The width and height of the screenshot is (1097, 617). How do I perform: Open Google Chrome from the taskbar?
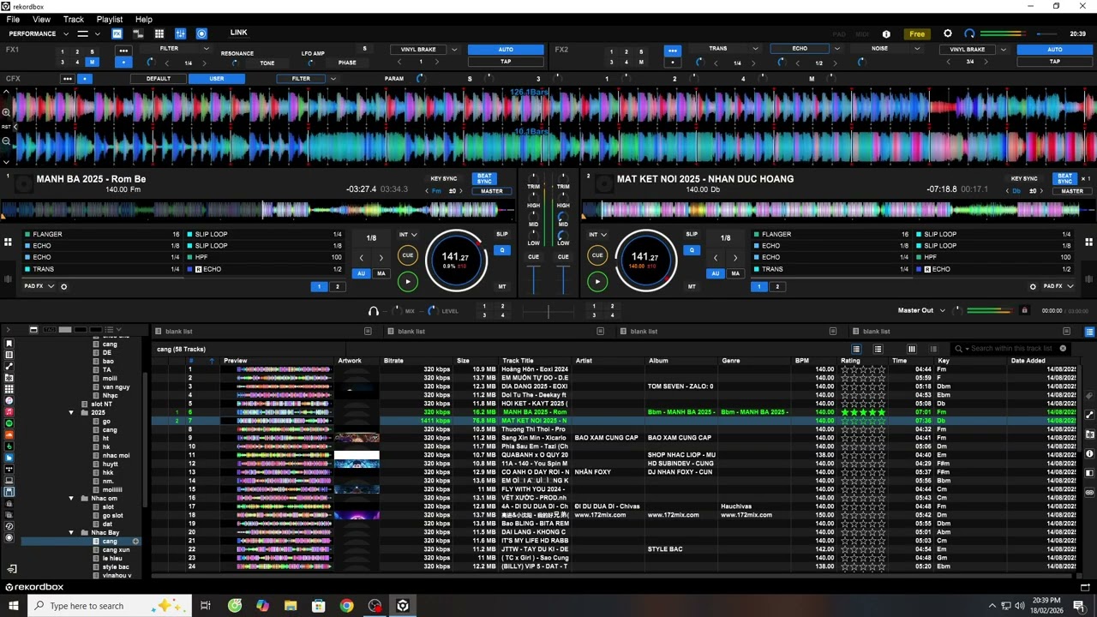(346, 606)
